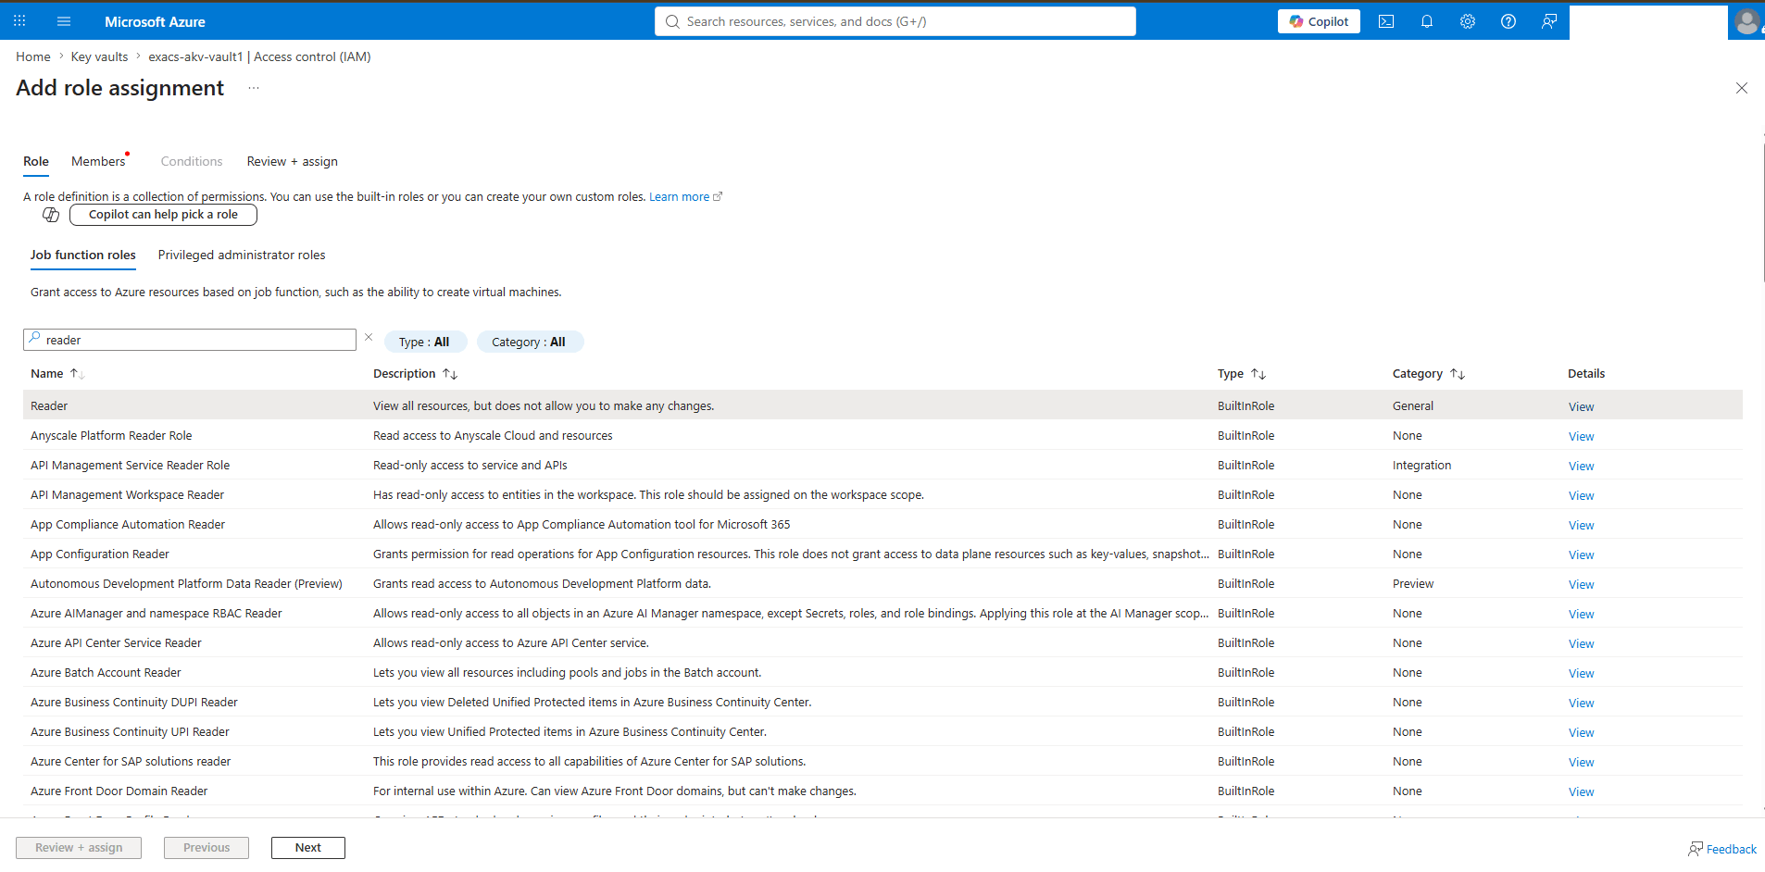Image resolution: width=1765 pixels, height=872 pixels.
Task: Click the Next button
Action: 308,848
